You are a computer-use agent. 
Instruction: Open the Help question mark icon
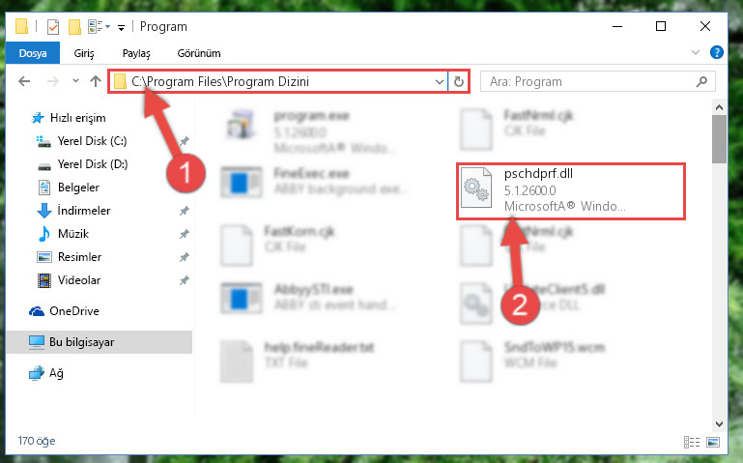point(717,52)
